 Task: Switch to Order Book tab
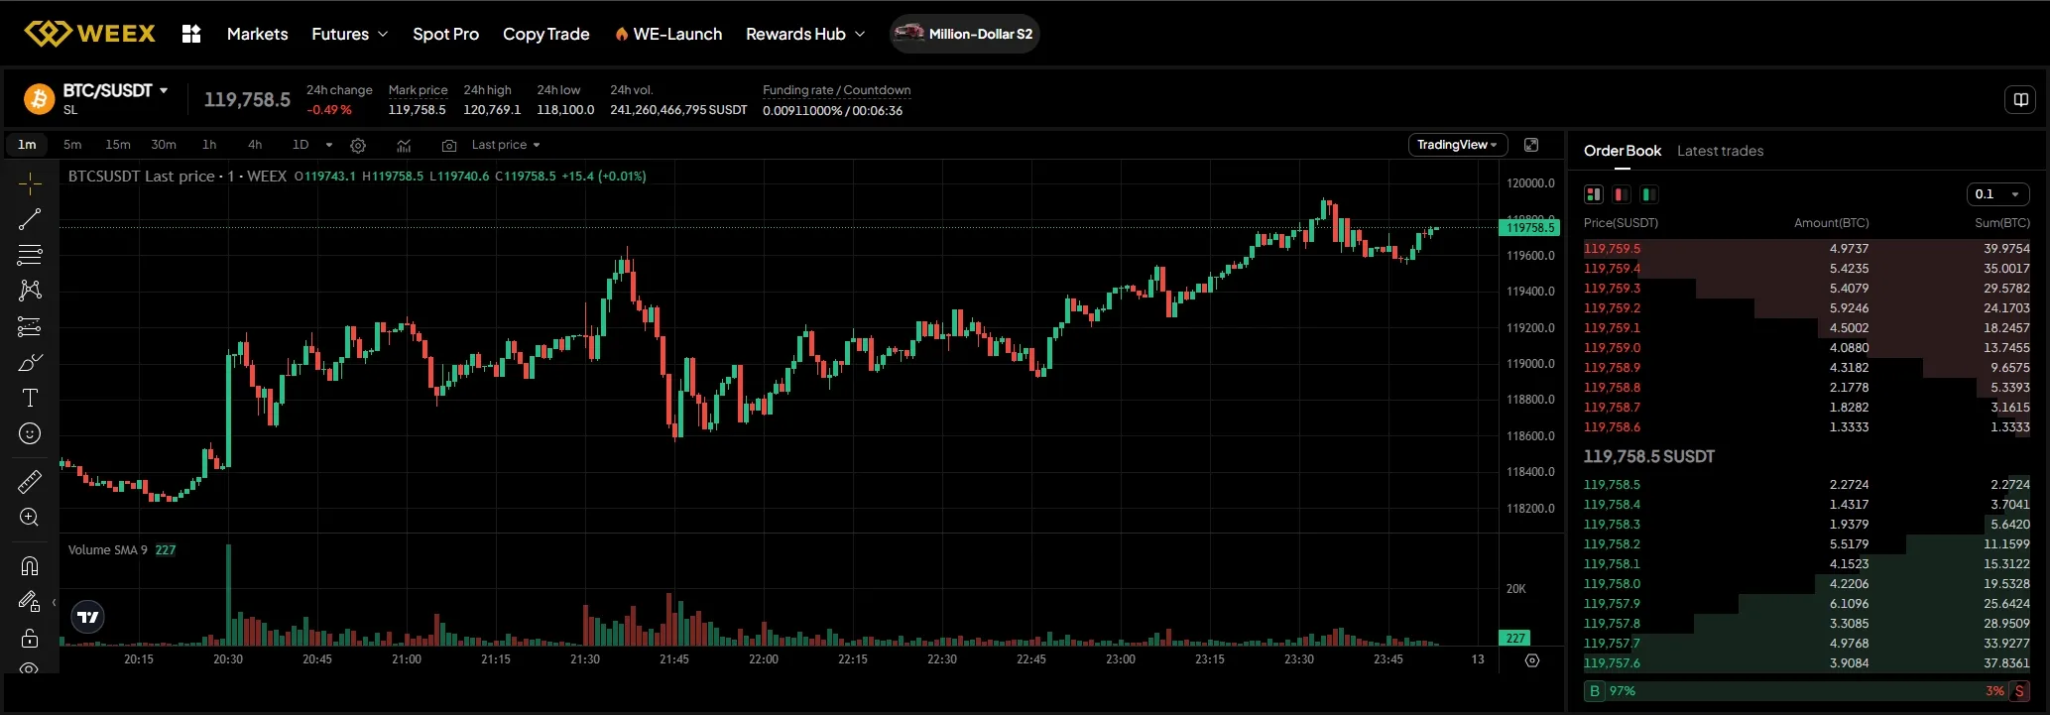click(x=1623, y=151)
